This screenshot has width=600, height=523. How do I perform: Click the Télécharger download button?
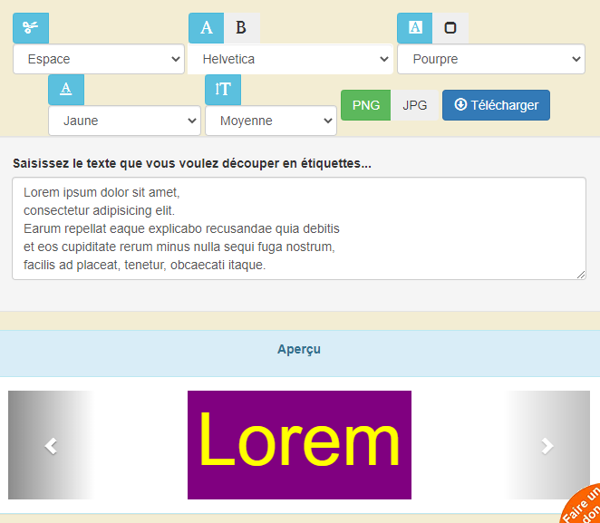(496, 105)
